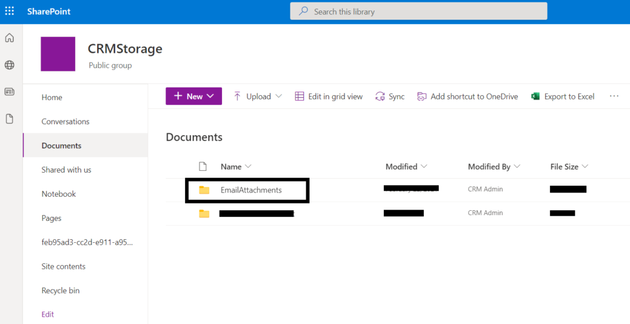Click the Export to Excel label

(x=569, y=97)
